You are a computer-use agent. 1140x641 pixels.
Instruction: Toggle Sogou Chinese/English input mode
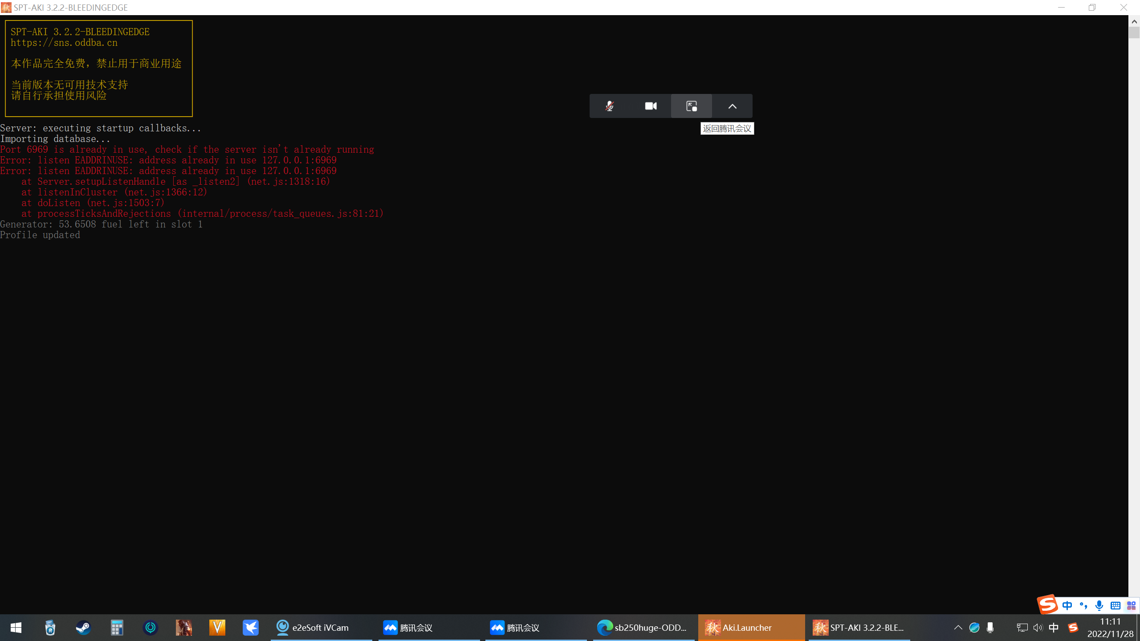tap(1067, 605)
